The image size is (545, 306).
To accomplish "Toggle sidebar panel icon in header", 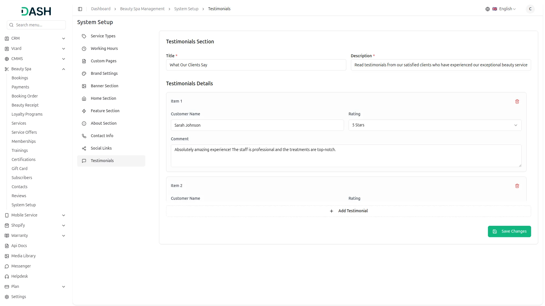I will tap(80, 9).
